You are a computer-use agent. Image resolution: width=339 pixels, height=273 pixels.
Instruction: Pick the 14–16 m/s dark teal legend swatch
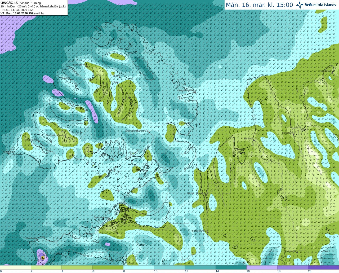tap(231, 267)
